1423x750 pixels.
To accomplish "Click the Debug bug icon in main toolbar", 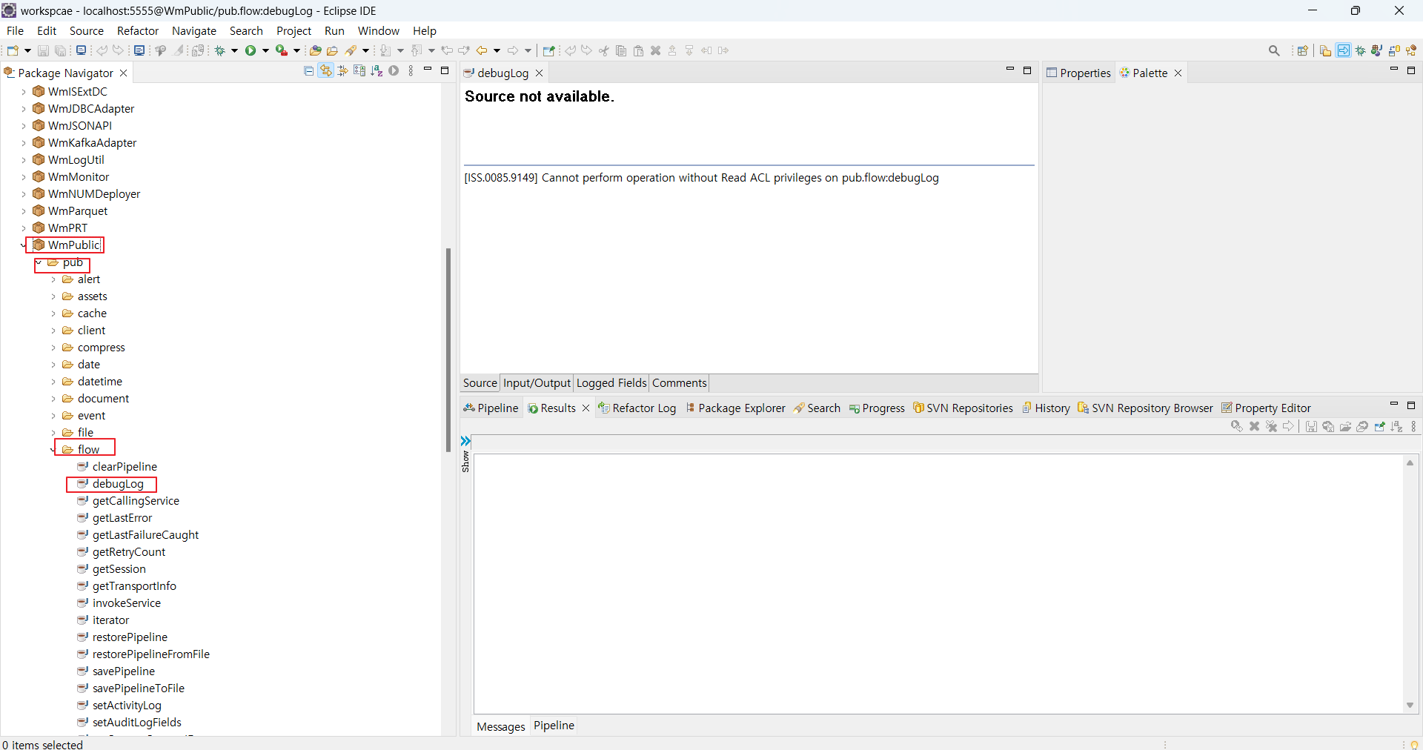I will [x=219, y=50].
